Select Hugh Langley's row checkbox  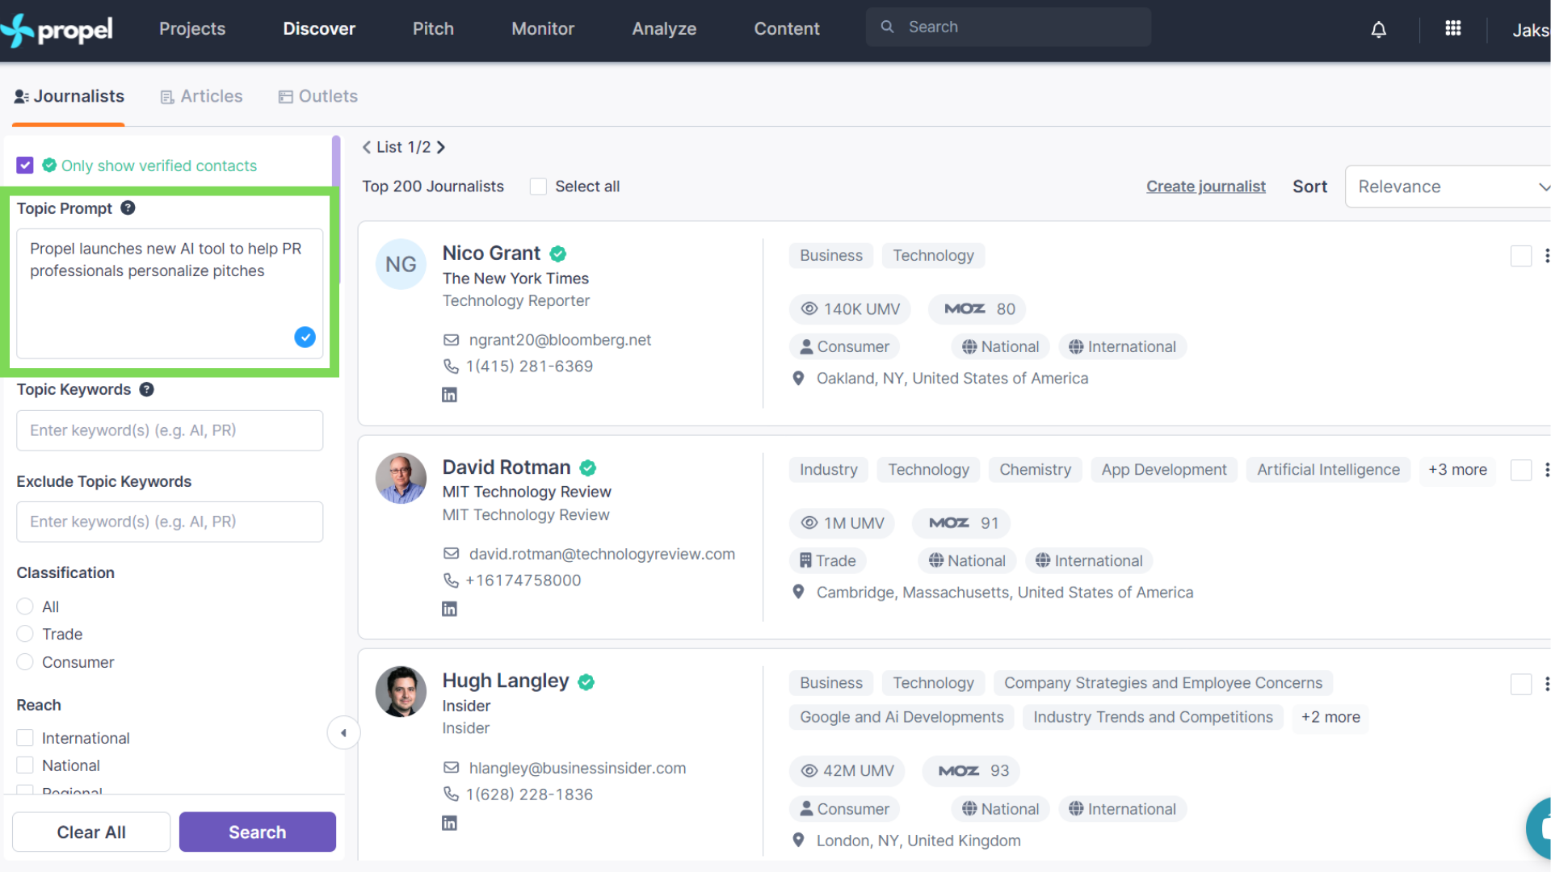click(x=1521, y=684)
